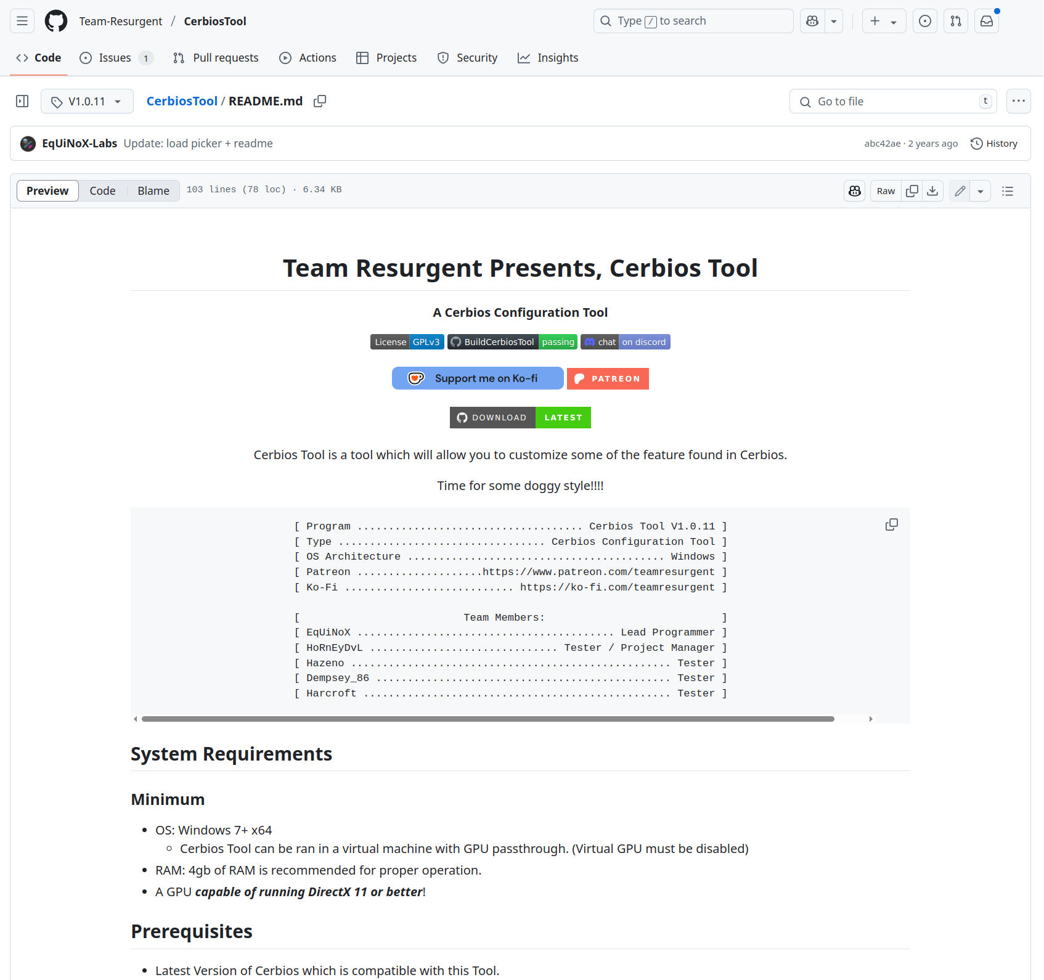
Task: Copy the code block contents icon
Action: 892,525
